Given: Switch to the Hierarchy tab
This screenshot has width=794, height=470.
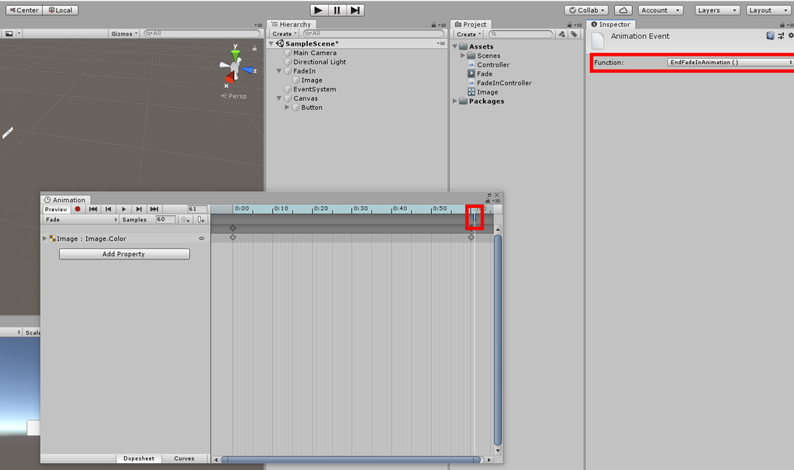Looking at the screenshot, I should tap(292, 24).
